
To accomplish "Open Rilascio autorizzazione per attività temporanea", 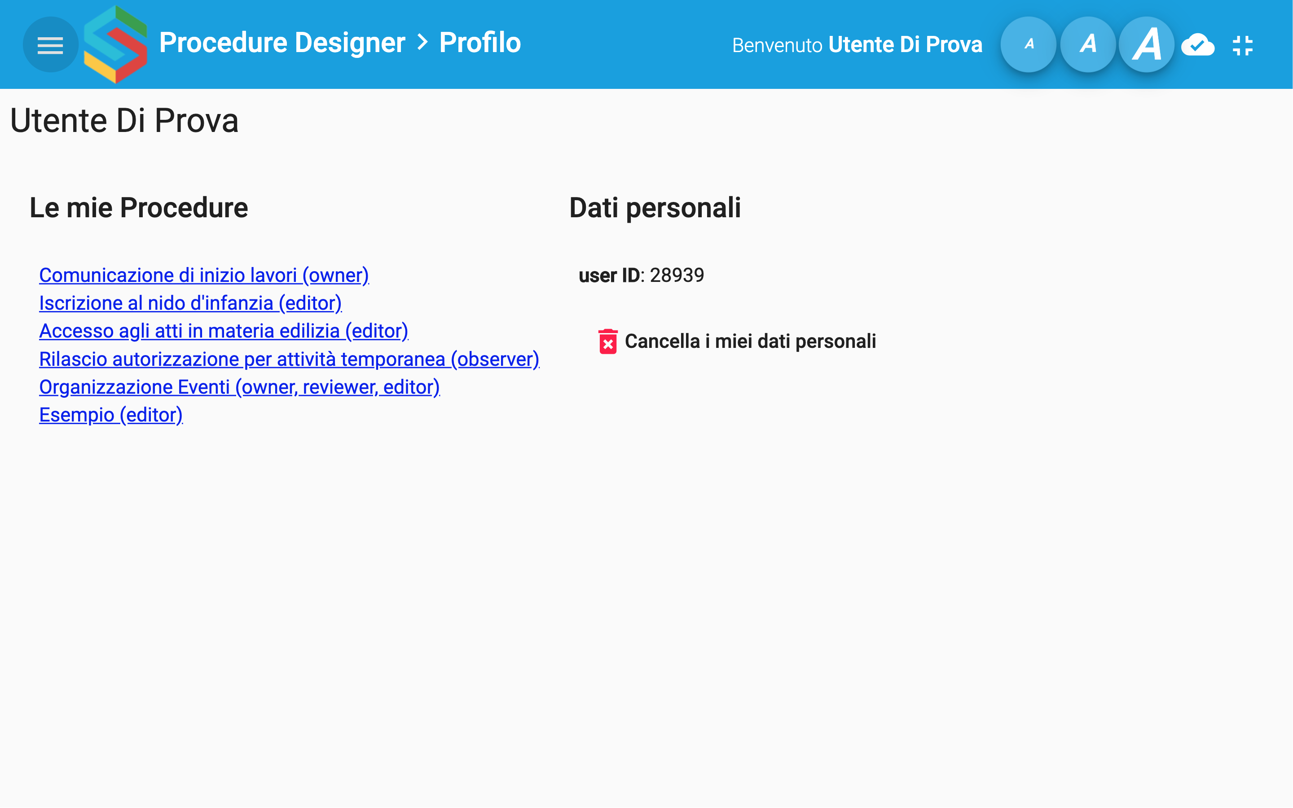I will click(x=289, y=359).
